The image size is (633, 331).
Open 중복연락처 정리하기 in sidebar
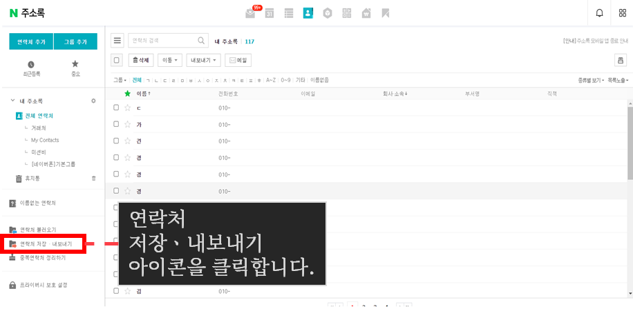click(42, 258)
